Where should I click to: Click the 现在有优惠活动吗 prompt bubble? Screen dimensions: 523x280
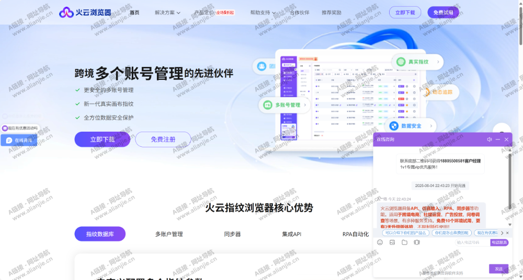click(x=20, y=128)
